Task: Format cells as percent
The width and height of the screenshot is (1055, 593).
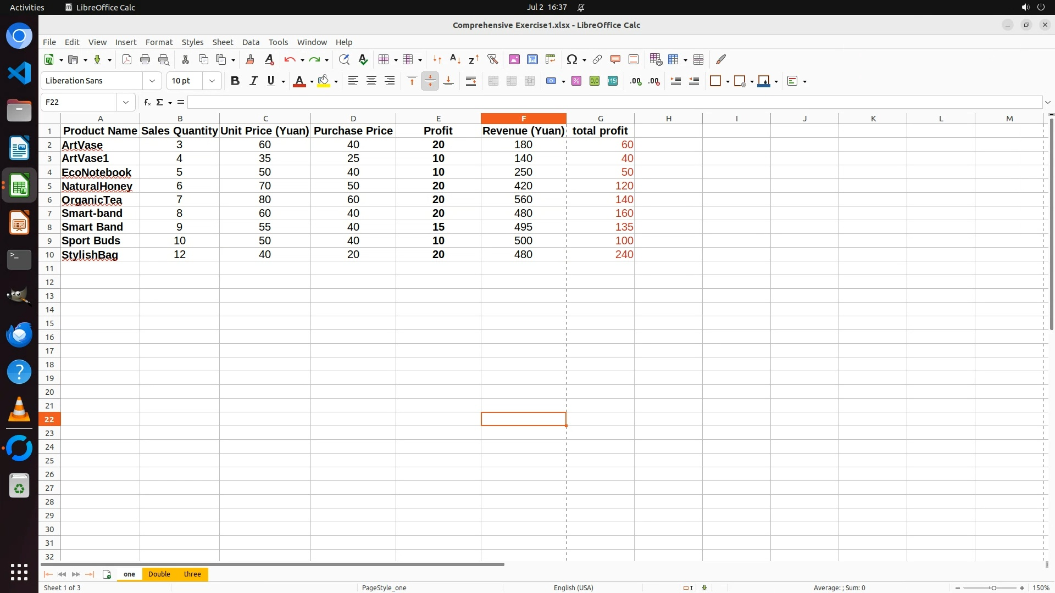Action: click(576, 81)
